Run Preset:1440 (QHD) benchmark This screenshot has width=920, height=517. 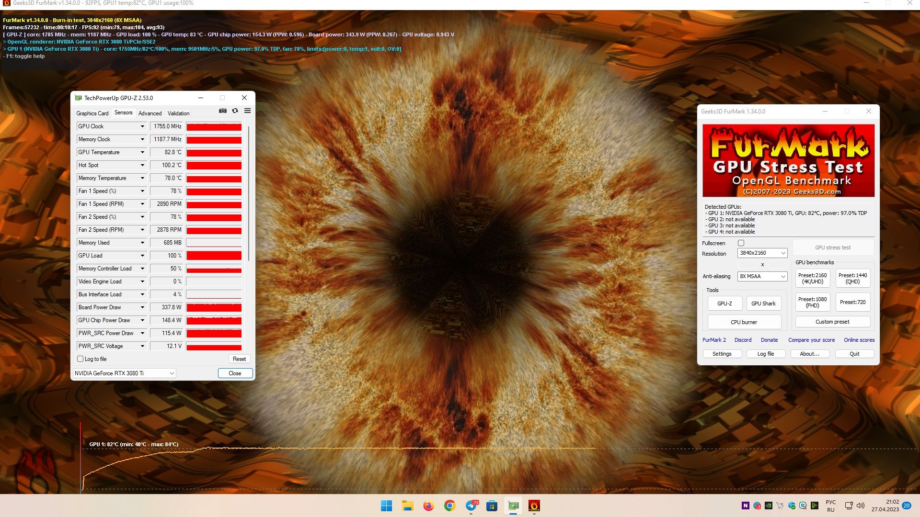pyautogui.click(x=852, y=278)
